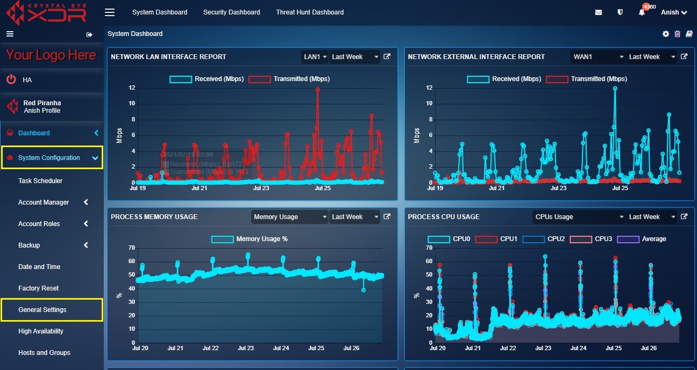
Task: Click 'NETWORK LAN INTERFACE REPORT' panel title
Action: coord(168,57)
